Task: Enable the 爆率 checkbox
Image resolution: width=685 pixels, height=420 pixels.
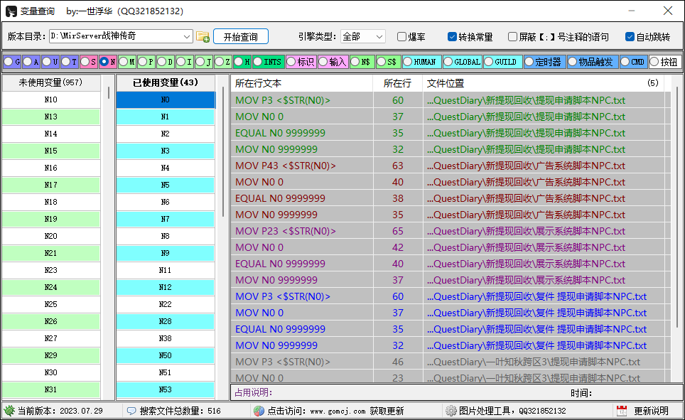Action: (x=401, y=37)
